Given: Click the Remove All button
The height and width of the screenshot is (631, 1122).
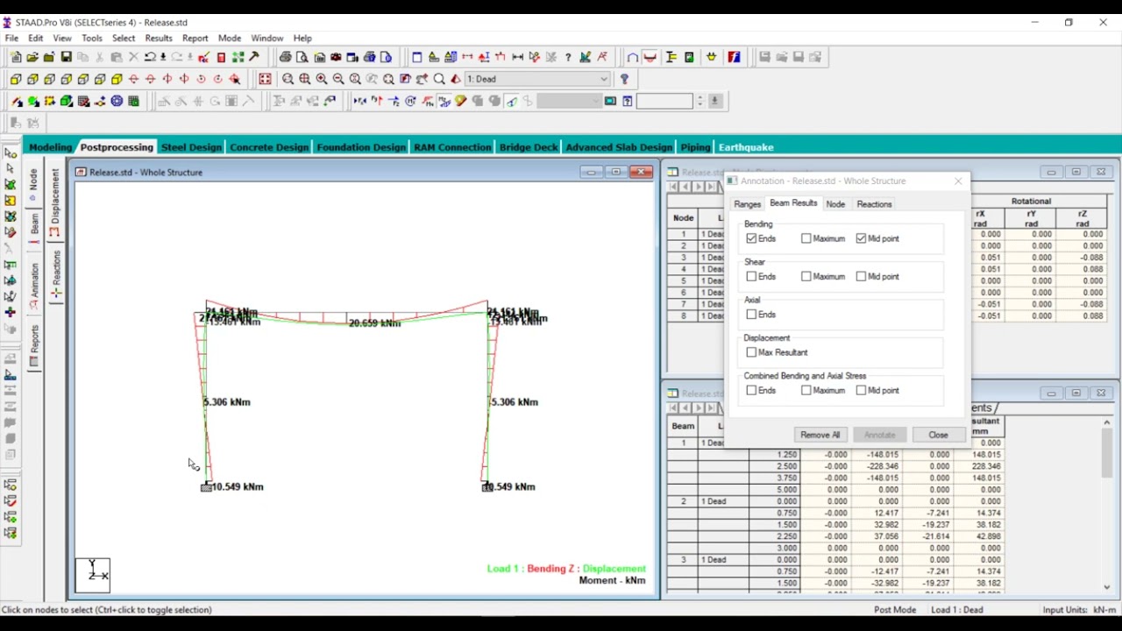Looking at the screenshot, I should tap(820, 435).
